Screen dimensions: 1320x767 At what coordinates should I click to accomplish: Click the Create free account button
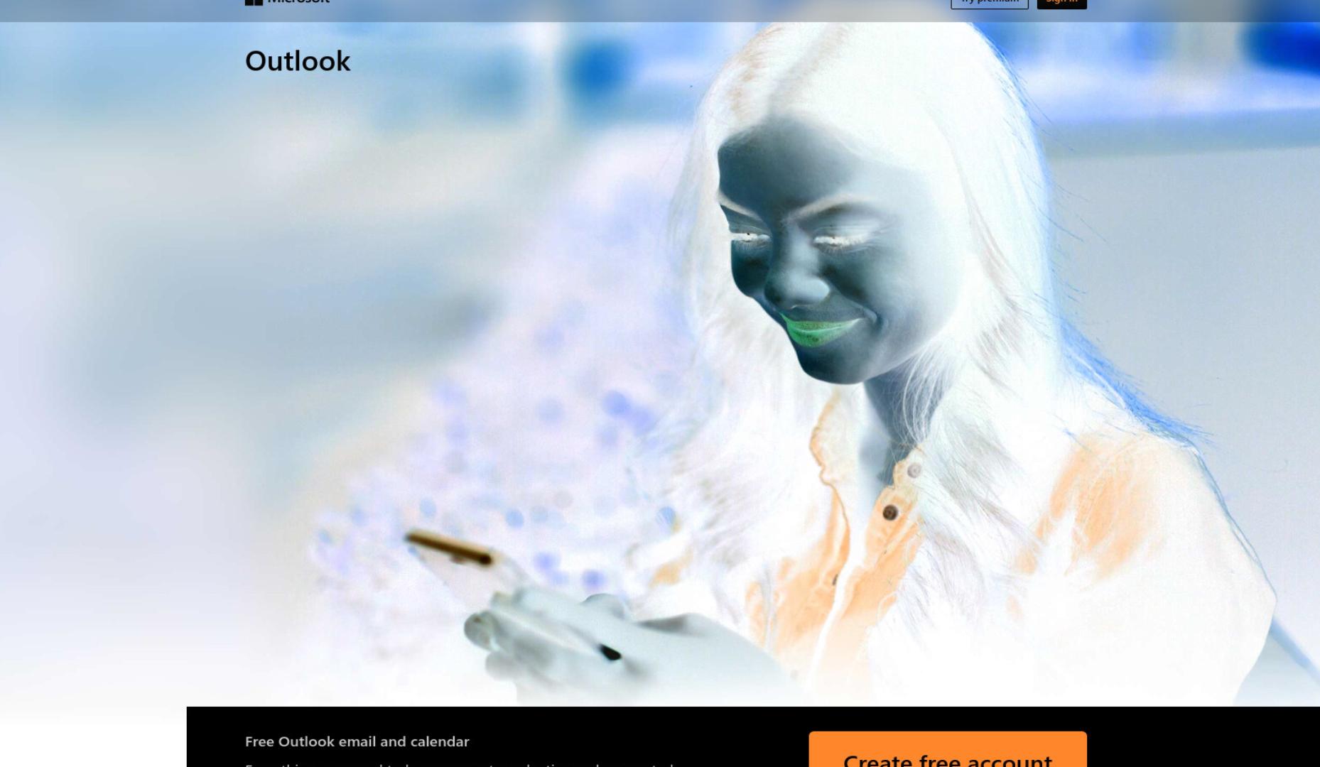(948, 750)
